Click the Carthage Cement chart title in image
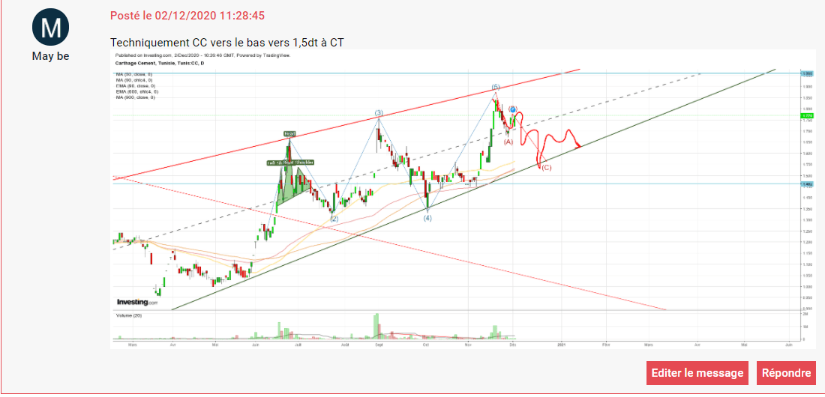The width and height of the screenshot is (825, 397). click(x=160, y=63)
